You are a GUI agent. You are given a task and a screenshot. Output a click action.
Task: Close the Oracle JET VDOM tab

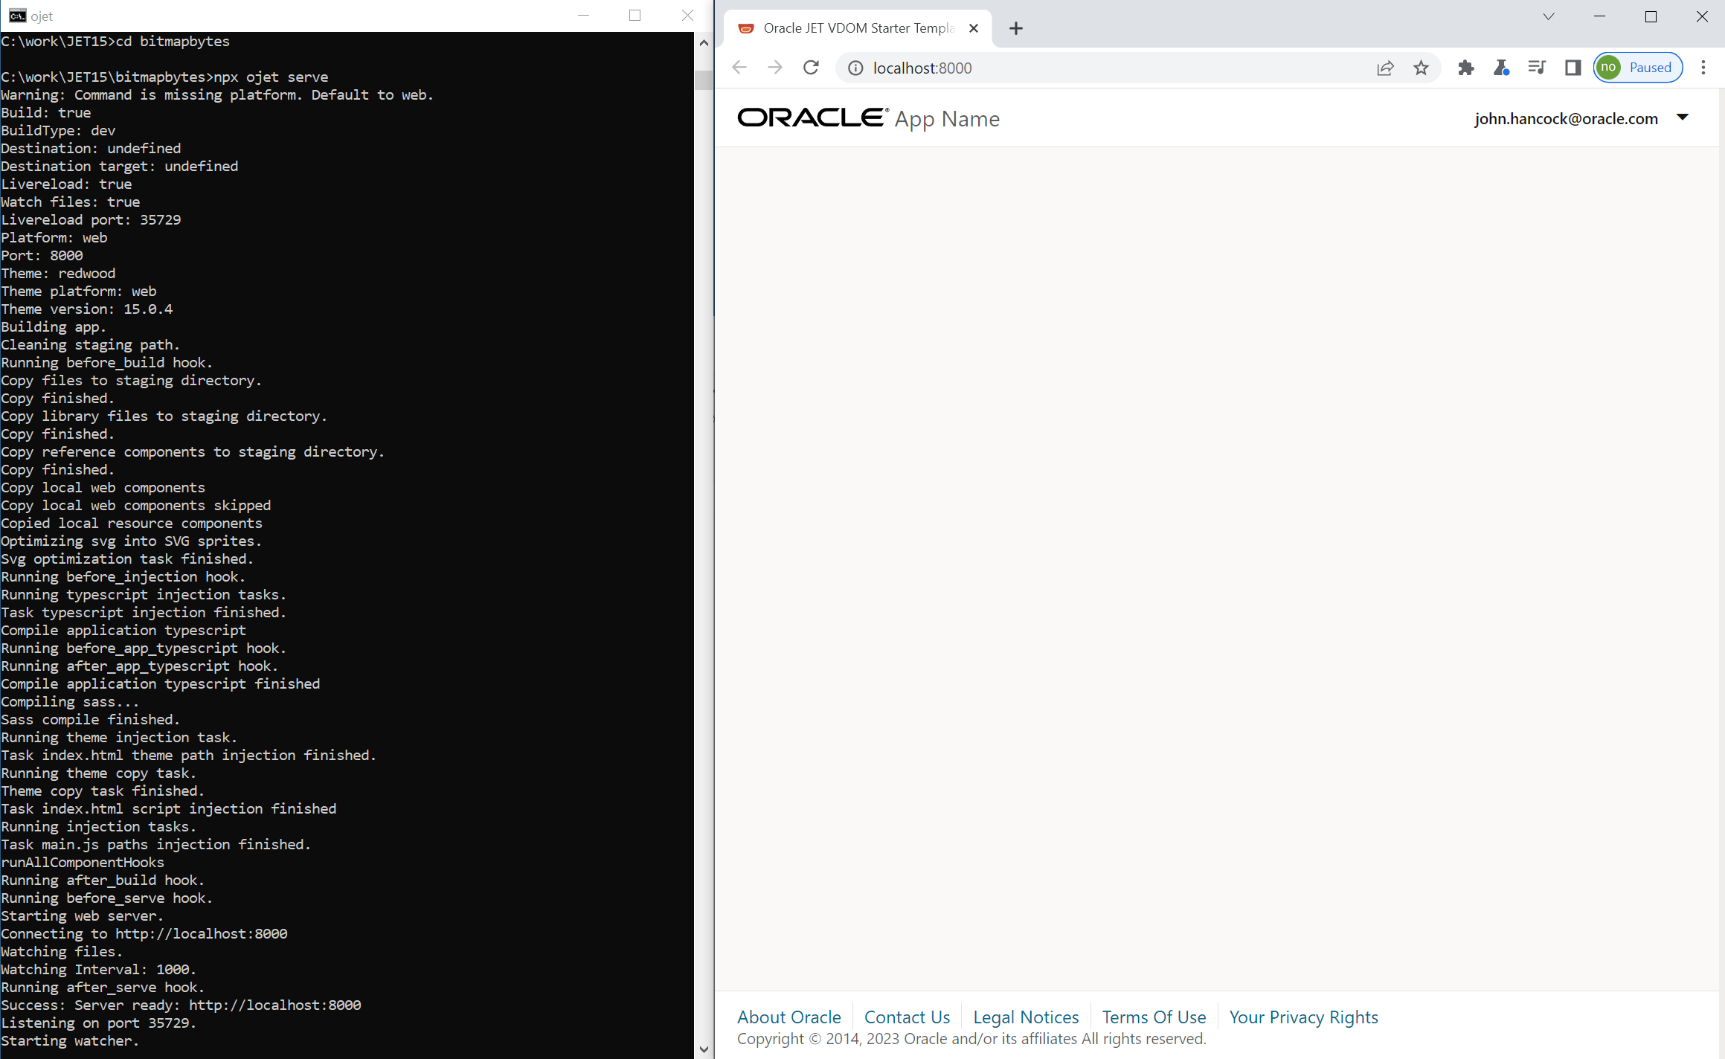[974, 28]
